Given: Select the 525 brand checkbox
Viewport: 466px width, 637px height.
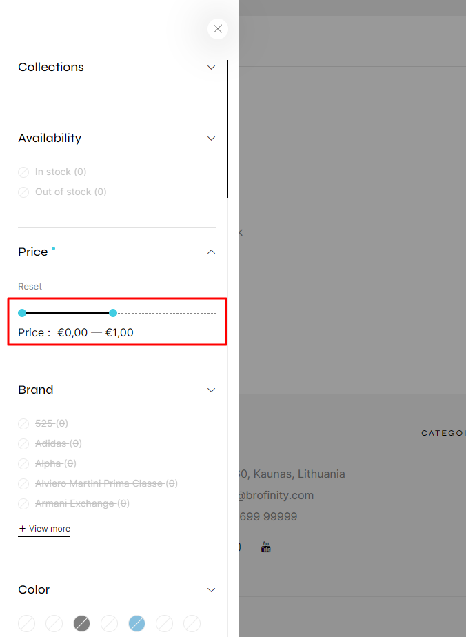Looking at the screenshot, I should 23,424.
